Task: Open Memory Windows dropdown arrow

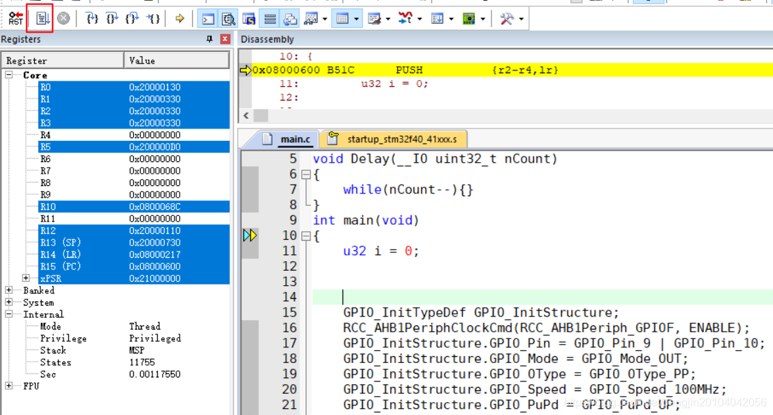Action: [356, 19]
